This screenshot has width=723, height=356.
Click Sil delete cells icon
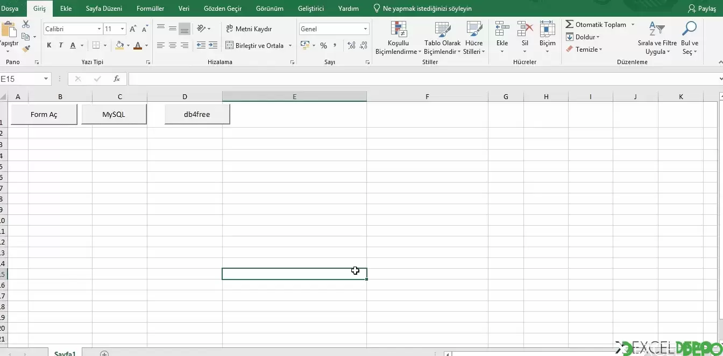coord(525,29)
